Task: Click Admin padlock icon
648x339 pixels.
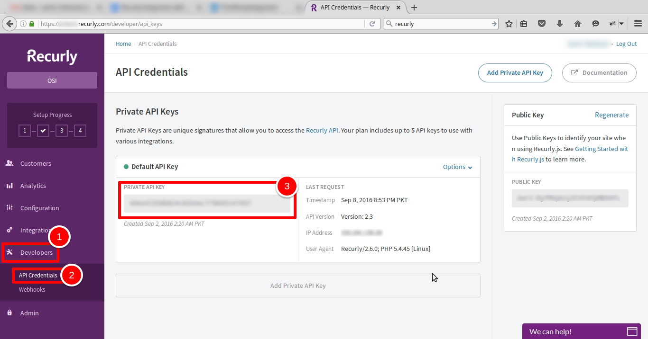Action: (9, 313)
